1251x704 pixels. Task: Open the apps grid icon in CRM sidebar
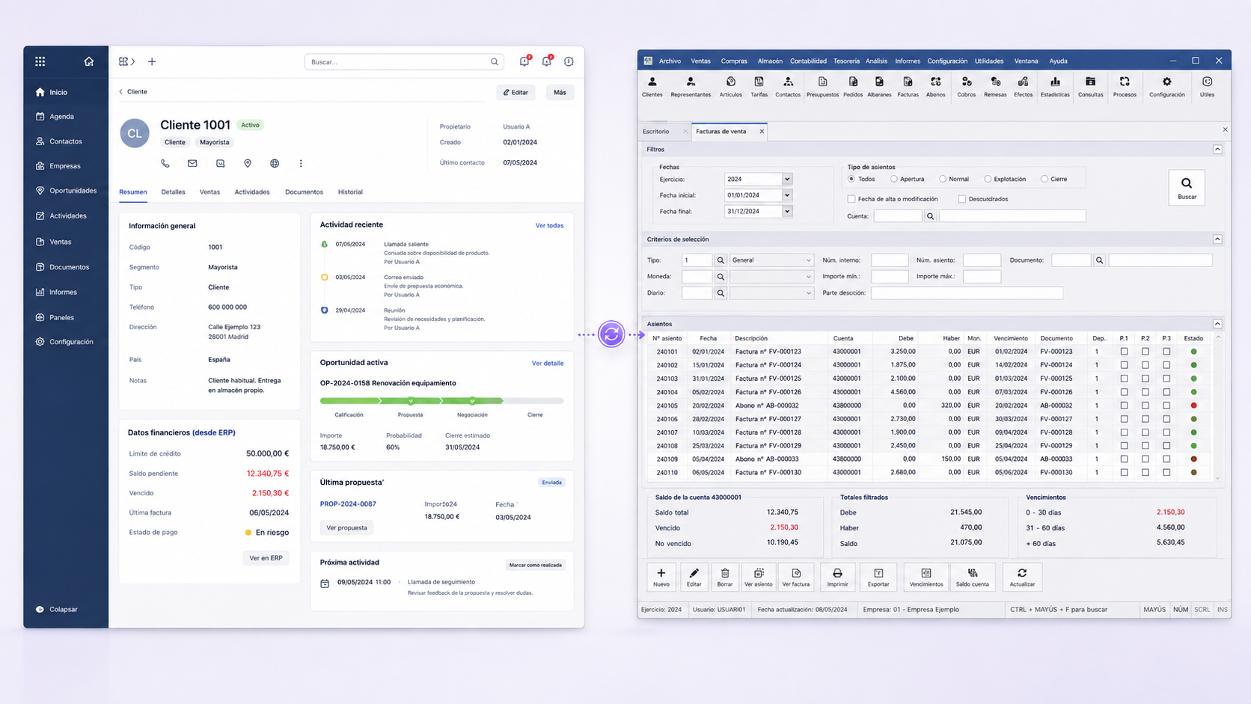coord(40,61)
